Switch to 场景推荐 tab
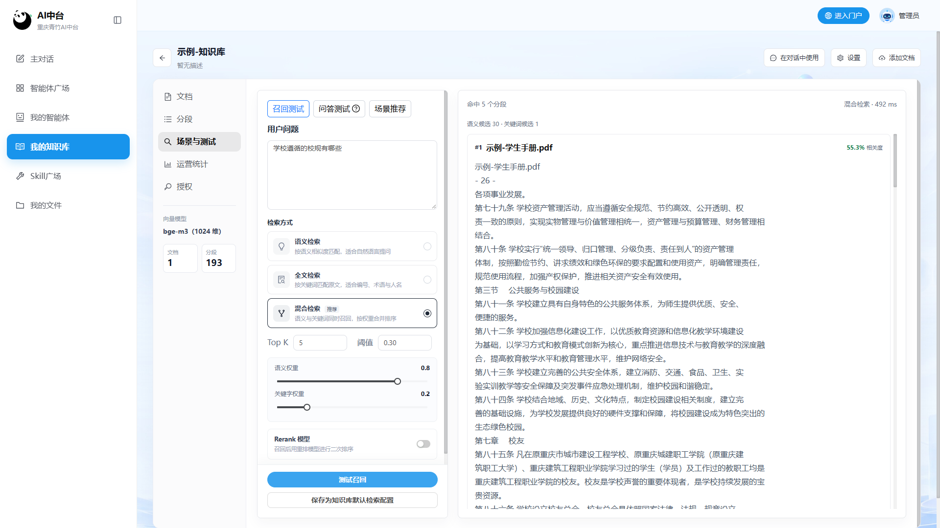The height and width of the screenshot is (528, 940). (x=390, y=109)
